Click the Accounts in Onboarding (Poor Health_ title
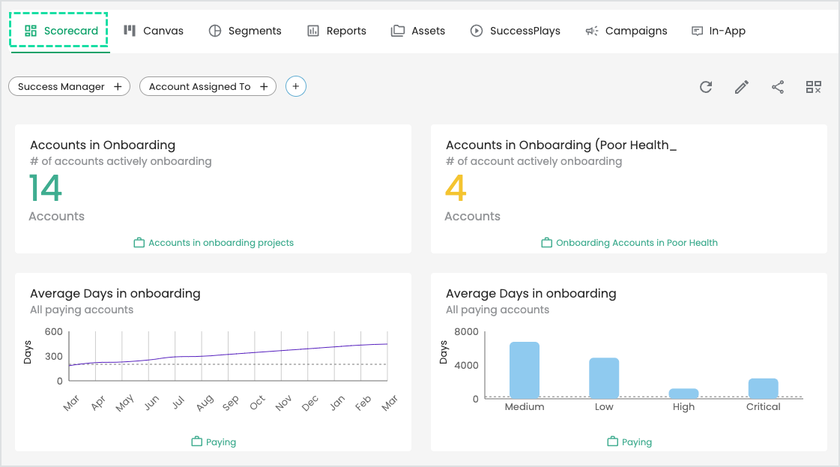This screenshot has width=840, height=467. [x=561, y=145]
